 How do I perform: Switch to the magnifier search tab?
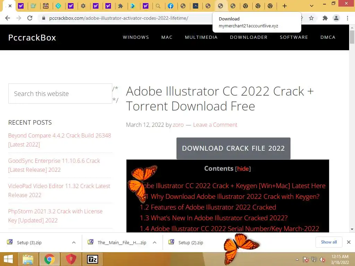(x=158, y=6)
